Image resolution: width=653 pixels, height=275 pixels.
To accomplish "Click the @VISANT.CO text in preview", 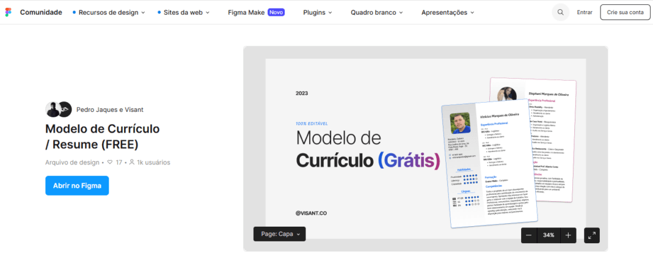I will 311,213.
